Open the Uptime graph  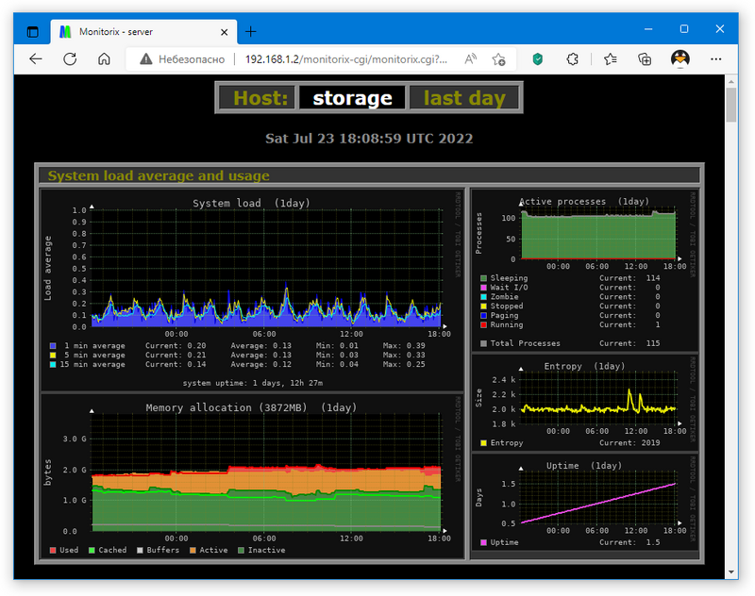click(x=584, y=502)
